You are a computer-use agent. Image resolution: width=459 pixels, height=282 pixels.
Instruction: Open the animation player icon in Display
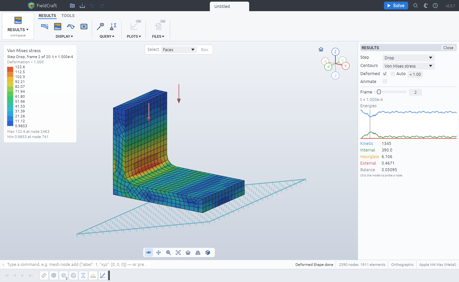[84, 27]
